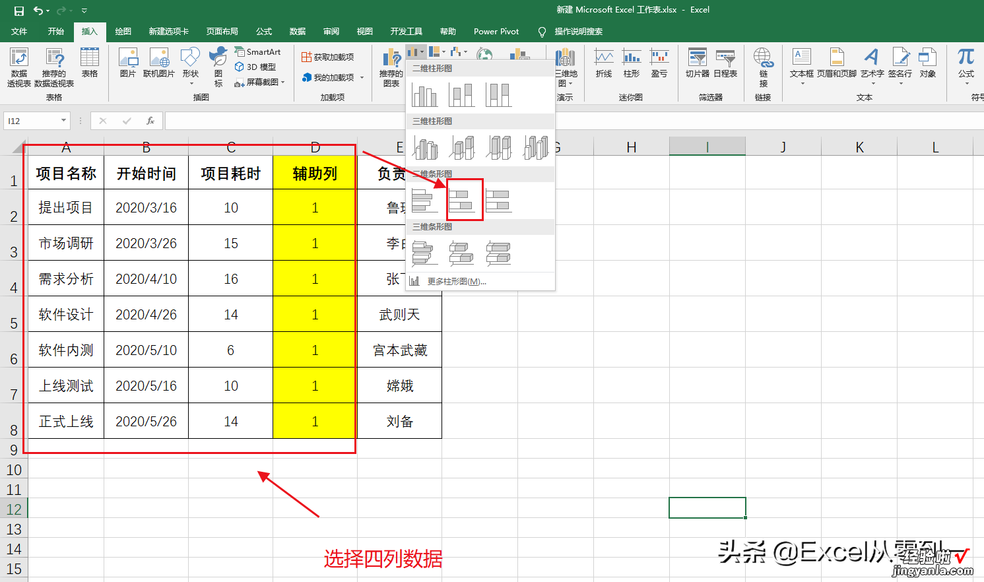Image resolution: width=984 pixels, height=582 pixels.
Task: Insert a 表格 table
Action: (90, 63)
